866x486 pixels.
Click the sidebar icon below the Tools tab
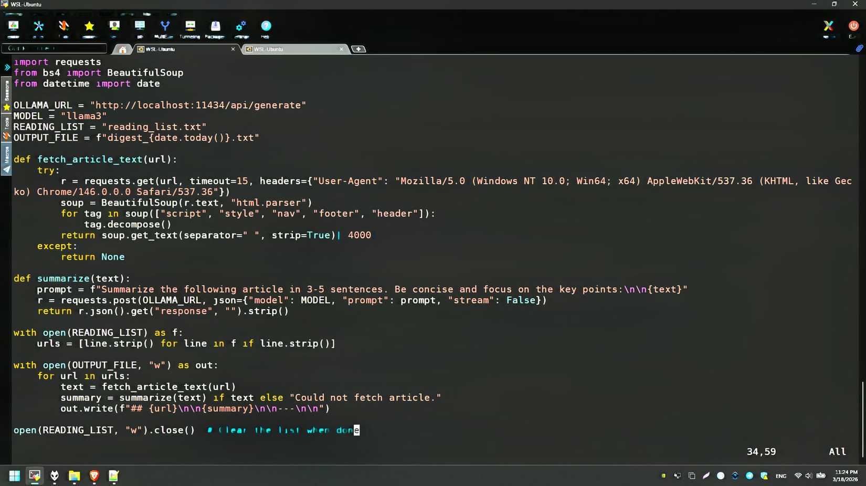tap(7, 136)
